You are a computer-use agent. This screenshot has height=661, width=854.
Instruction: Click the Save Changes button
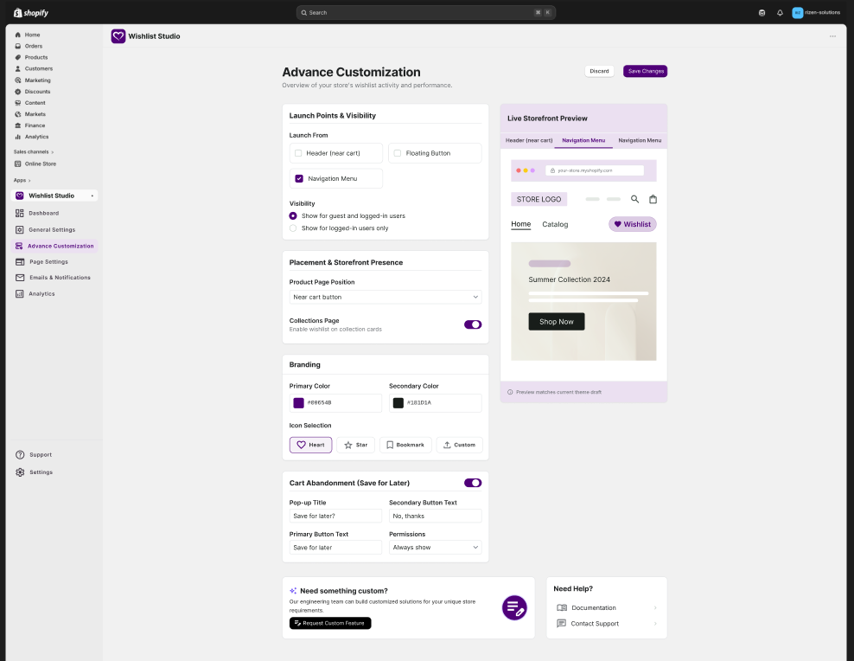click(646, 71)
